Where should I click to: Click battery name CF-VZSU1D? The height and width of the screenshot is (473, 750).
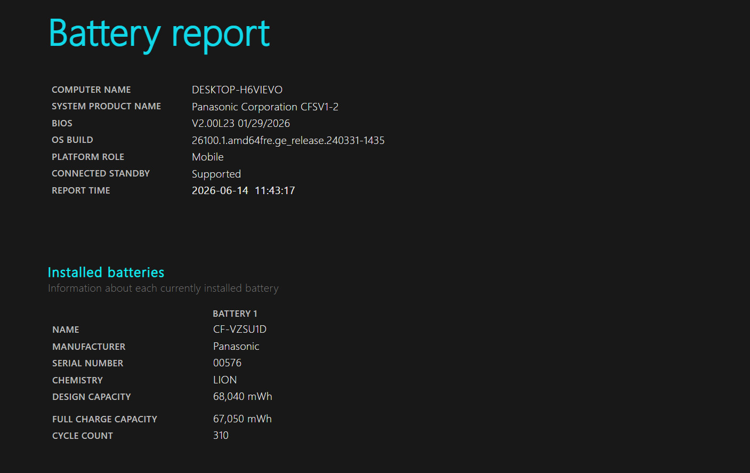(240, 329)
